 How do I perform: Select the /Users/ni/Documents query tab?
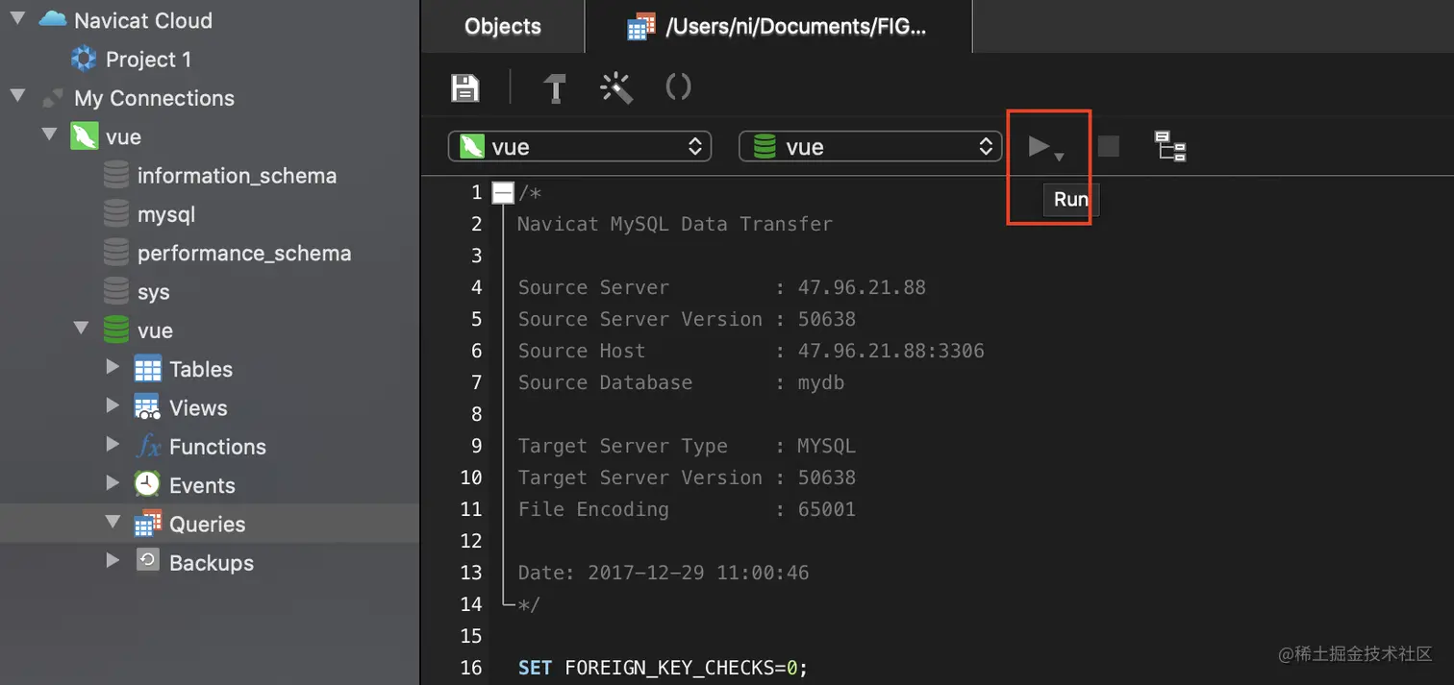point(779,26)
